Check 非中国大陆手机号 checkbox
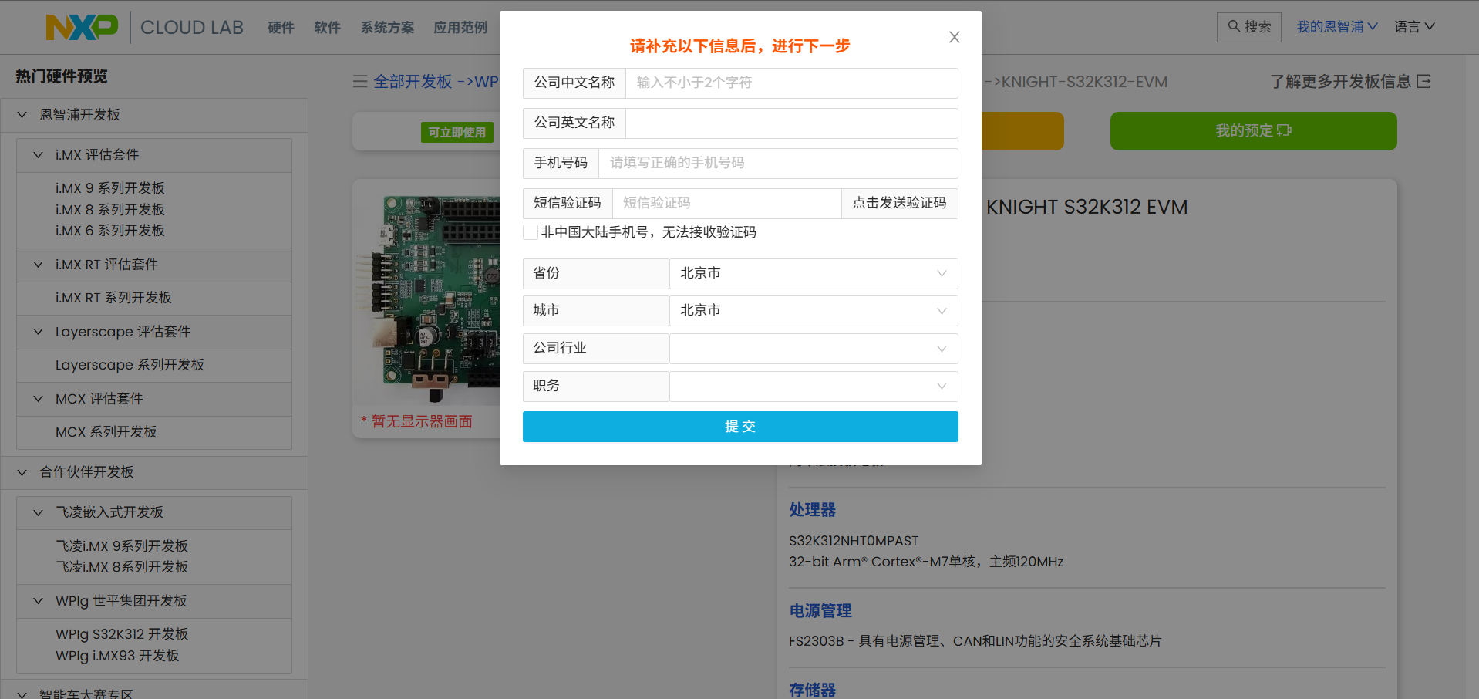Image resolution: width=1479 pixels, height=699 pixels. [x=531, y=232]
